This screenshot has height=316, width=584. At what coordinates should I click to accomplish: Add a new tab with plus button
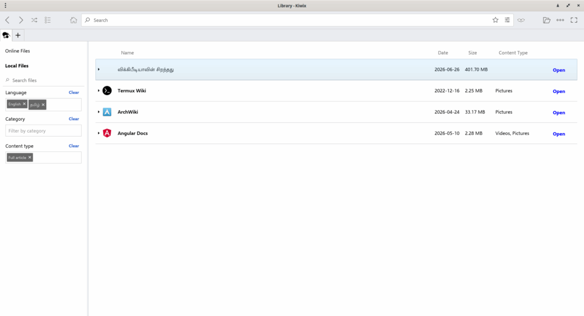tap(18, 35)
